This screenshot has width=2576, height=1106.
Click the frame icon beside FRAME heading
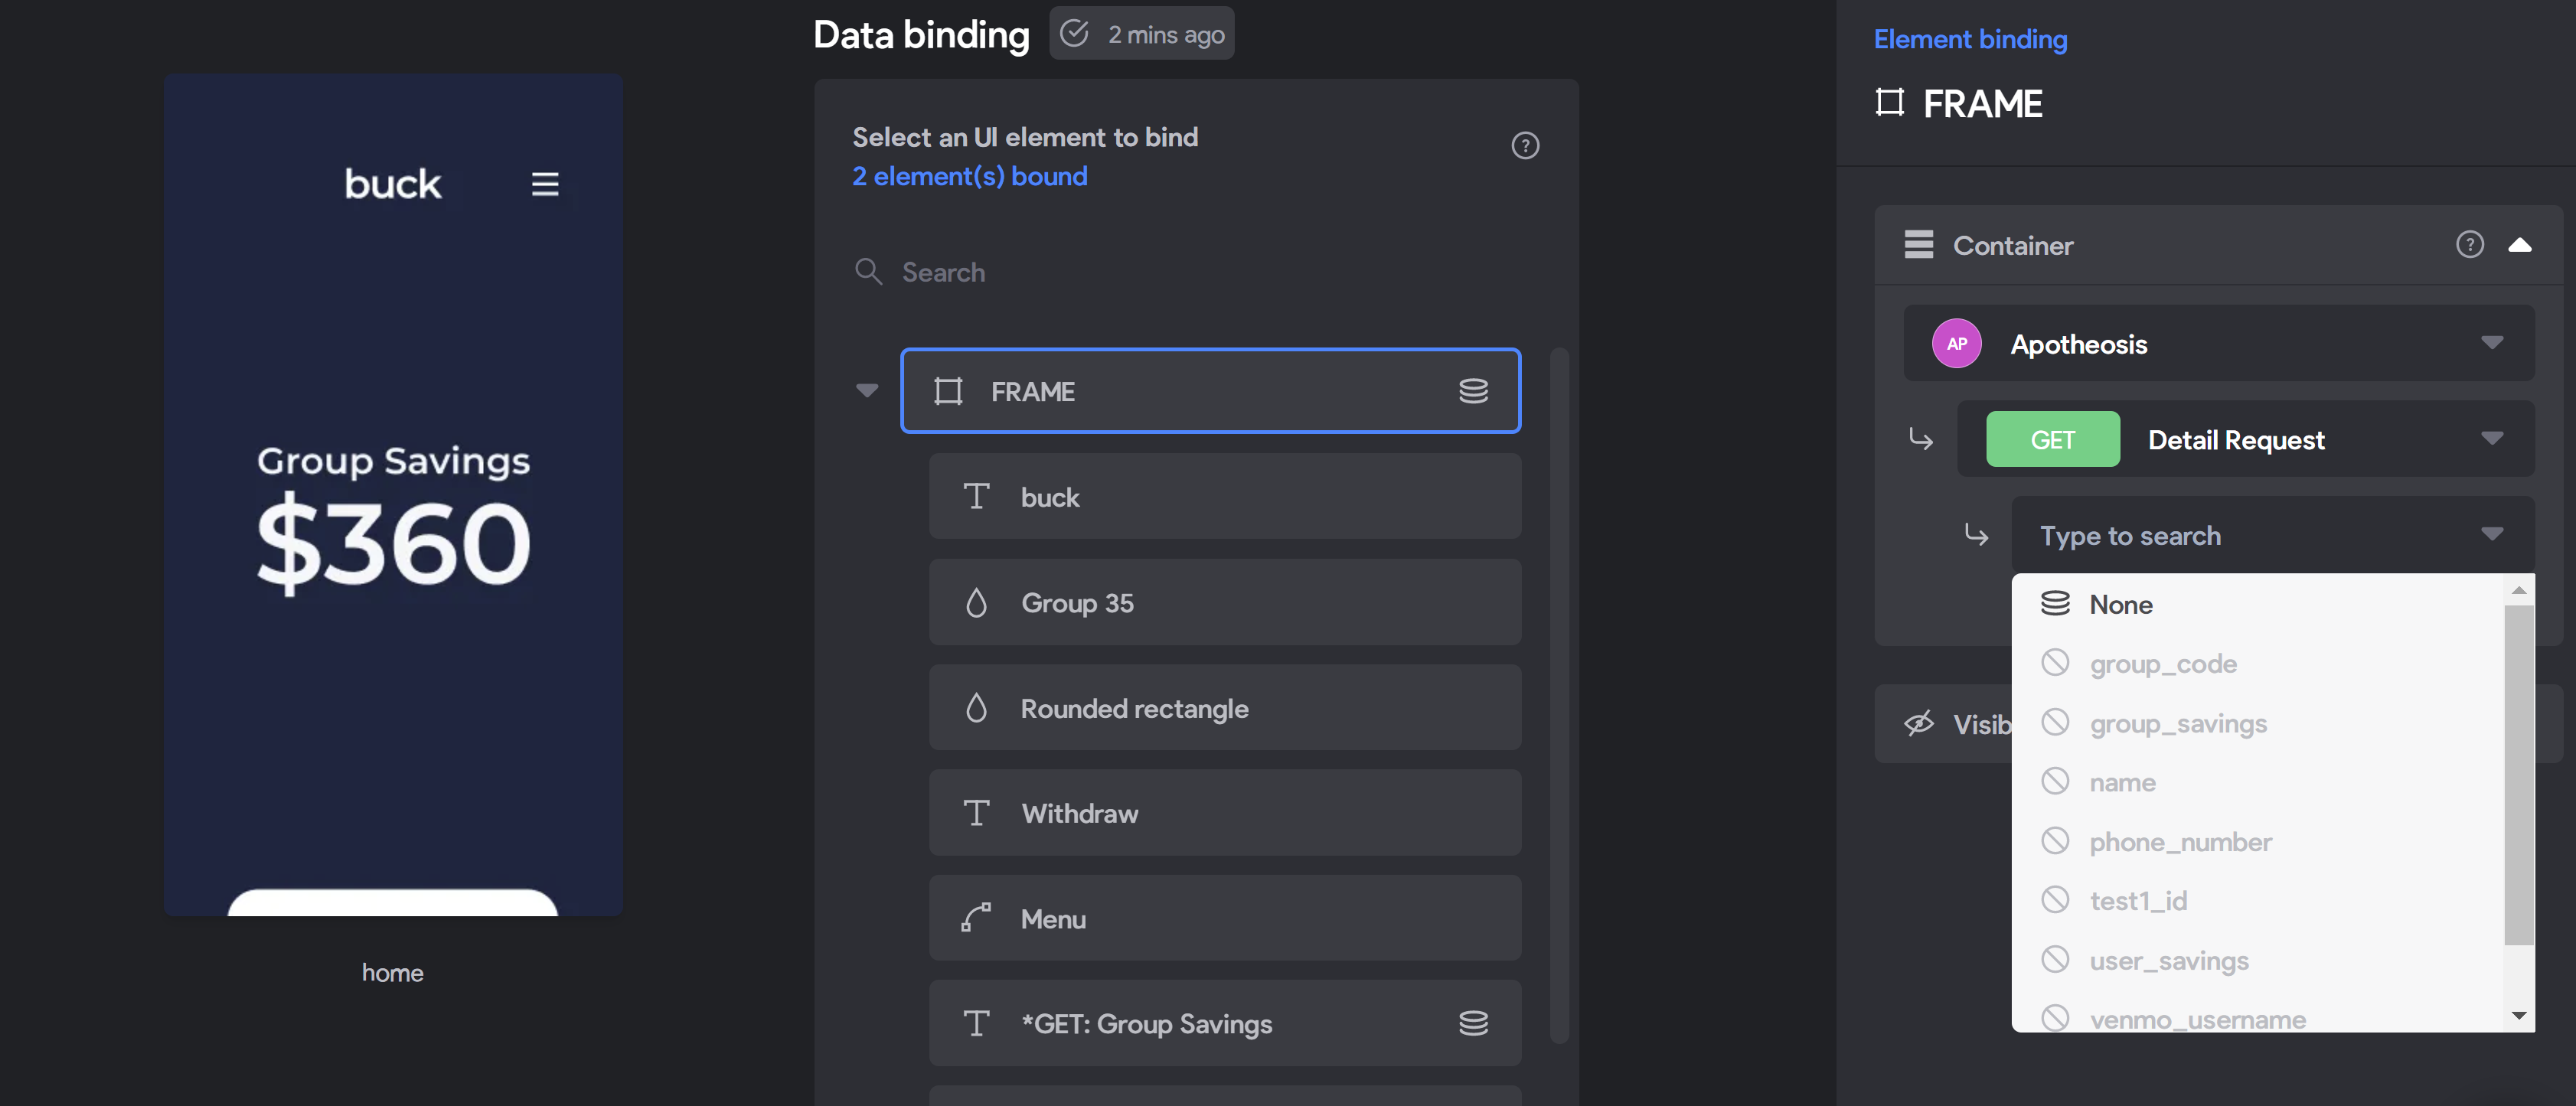point(1889,103)
